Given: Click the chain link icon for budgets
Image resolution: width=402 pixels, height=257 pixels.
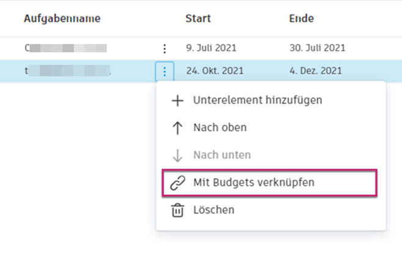Looking at the screenshot, I should pos(178,183).
